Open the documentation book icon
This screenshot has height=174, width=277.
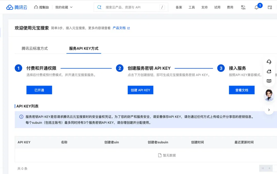click(x=269, y=81)
